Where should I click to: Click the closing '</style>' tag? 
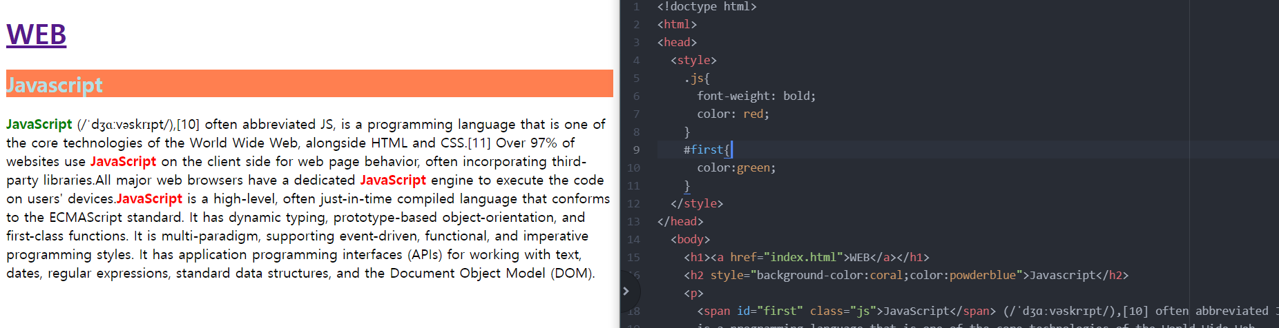click(x=697, y=203)
